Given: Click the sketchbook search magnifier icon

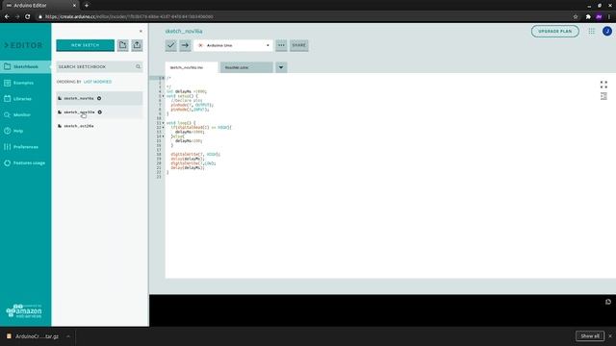Looking at the screenshot, I should click(138, 66).
